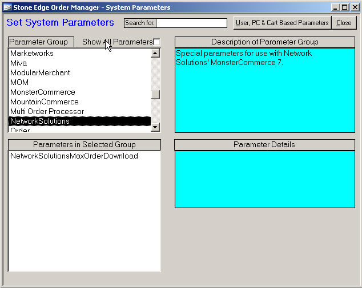
Task: Click Parameters in Selected Group header
Action: [85, 145]
